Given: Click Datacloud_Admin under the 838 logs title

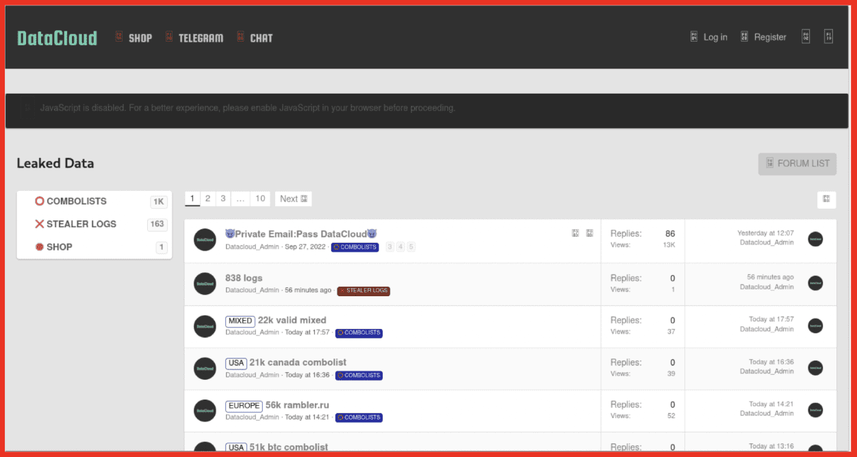Looking at the screenshot, I should coord(253,291).
